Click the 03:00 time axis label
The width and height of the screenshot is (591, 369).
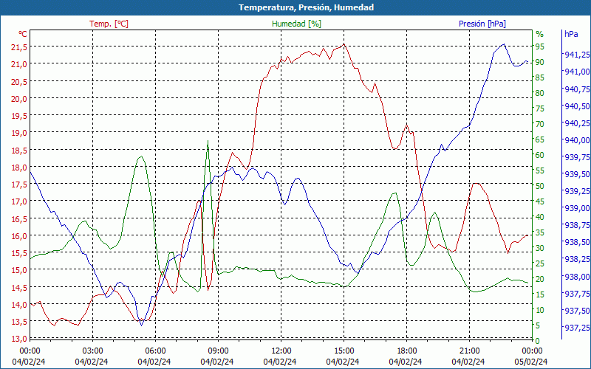coord(92,351)
